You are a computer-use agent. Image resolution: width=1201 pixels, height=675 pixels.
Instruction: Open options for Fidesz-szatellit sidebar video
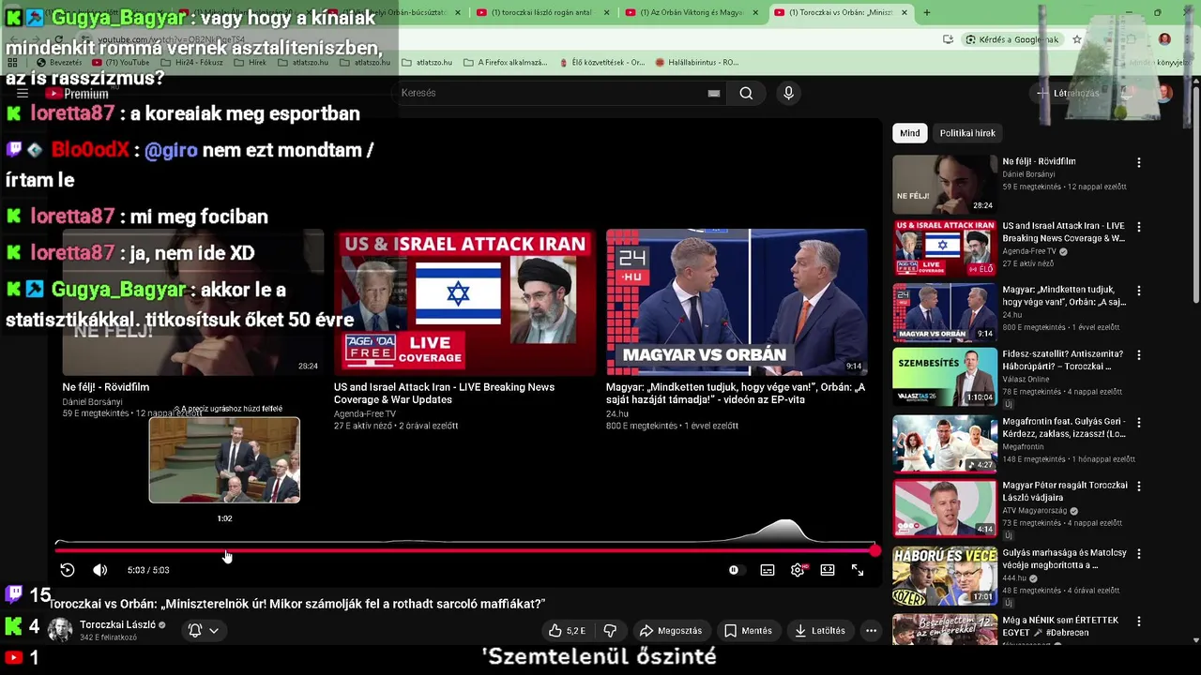(x=1139, y=356)
